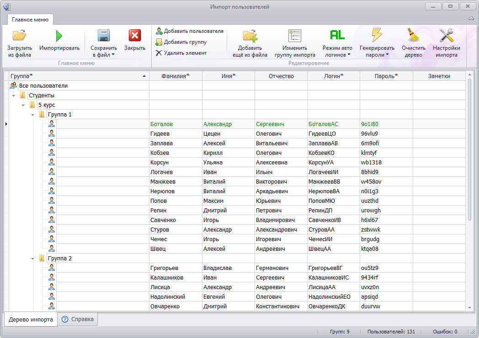Click Change import group icon
The image size is (479, 338).
[295, 36]
